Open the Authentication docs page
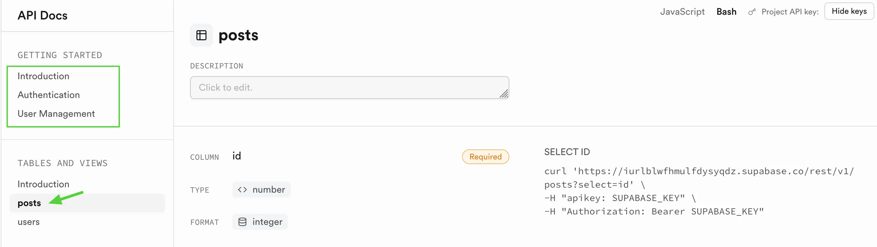The height and width of the screenshot is (247, 877). 49,95
